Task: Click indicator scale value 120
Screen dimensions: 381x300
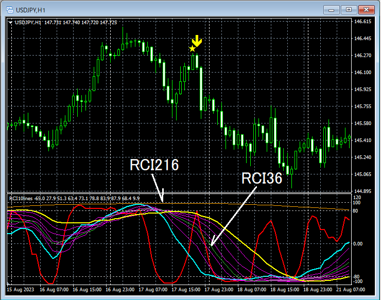Action: [357, 197]
